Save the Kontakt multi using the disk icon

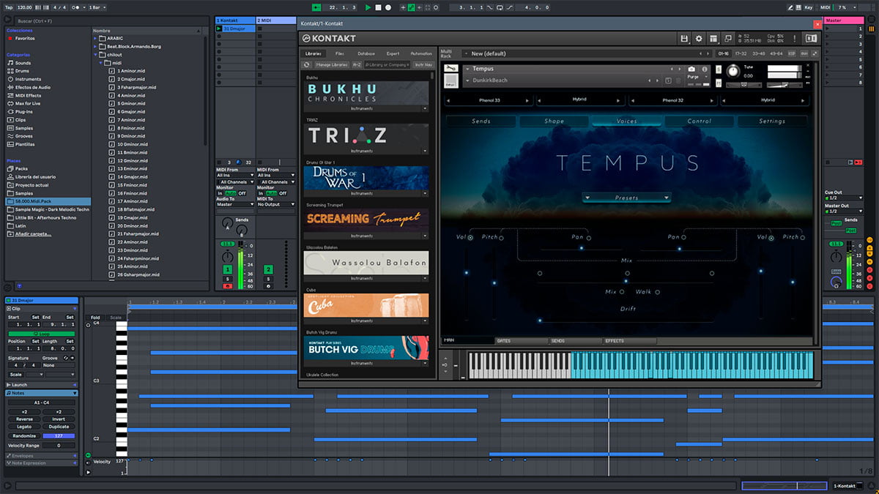click(684, 38)
